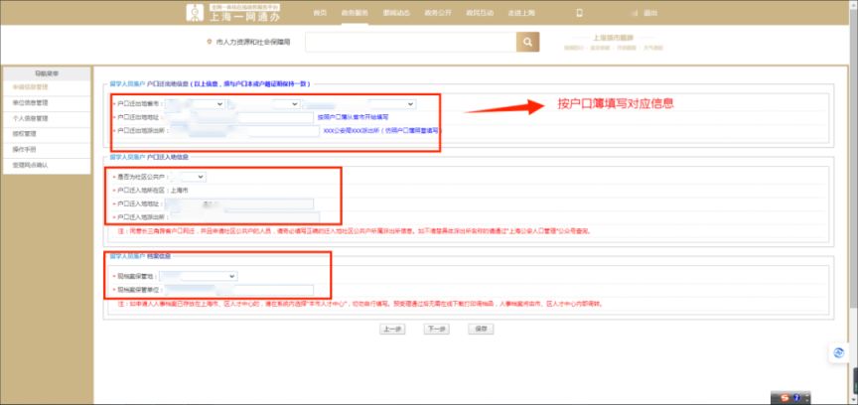Go to 首页 in top navigation
The width and height of the screenshot is (858, 405).
pos(320,13)
